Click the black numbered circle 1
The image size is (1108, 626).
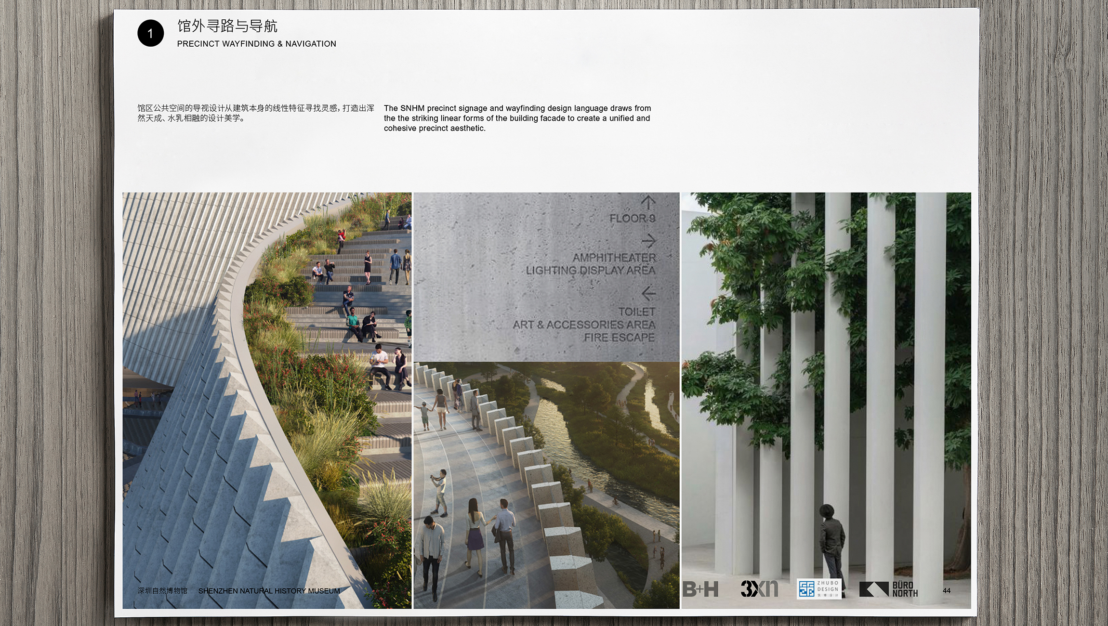point(150,33)
